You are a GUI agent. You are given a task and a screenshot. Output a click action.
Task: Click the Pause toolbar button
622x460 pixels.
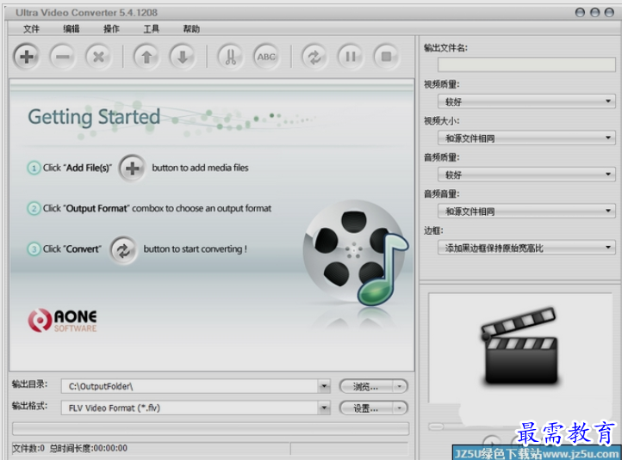(x=351, y=57)
